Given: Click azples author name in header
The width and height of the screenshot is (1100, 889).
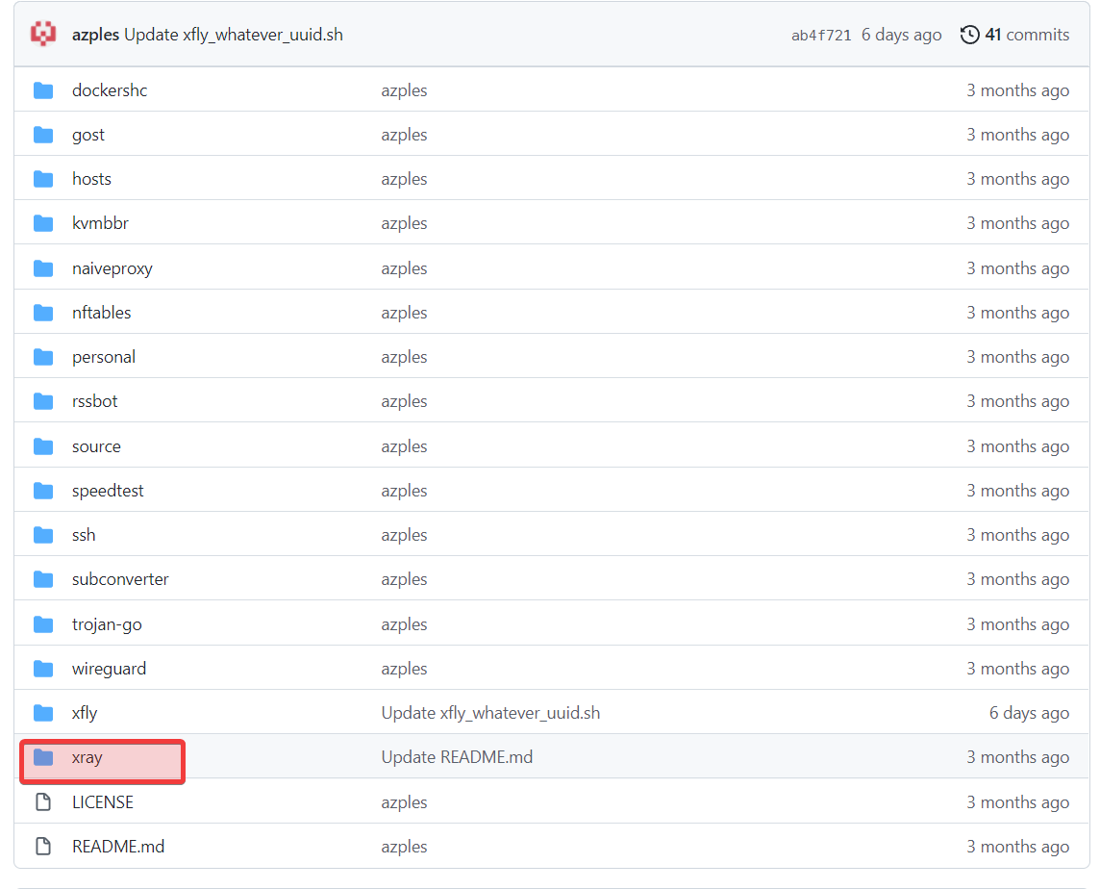Looking at the screenshot, I should (x=95, y=35).
